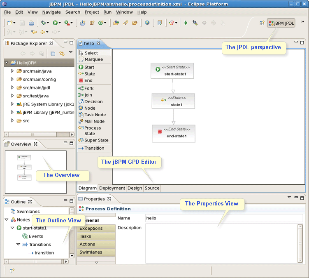
Task: Open the Swimlanes properties section
Action: click(x=91, y=252)
